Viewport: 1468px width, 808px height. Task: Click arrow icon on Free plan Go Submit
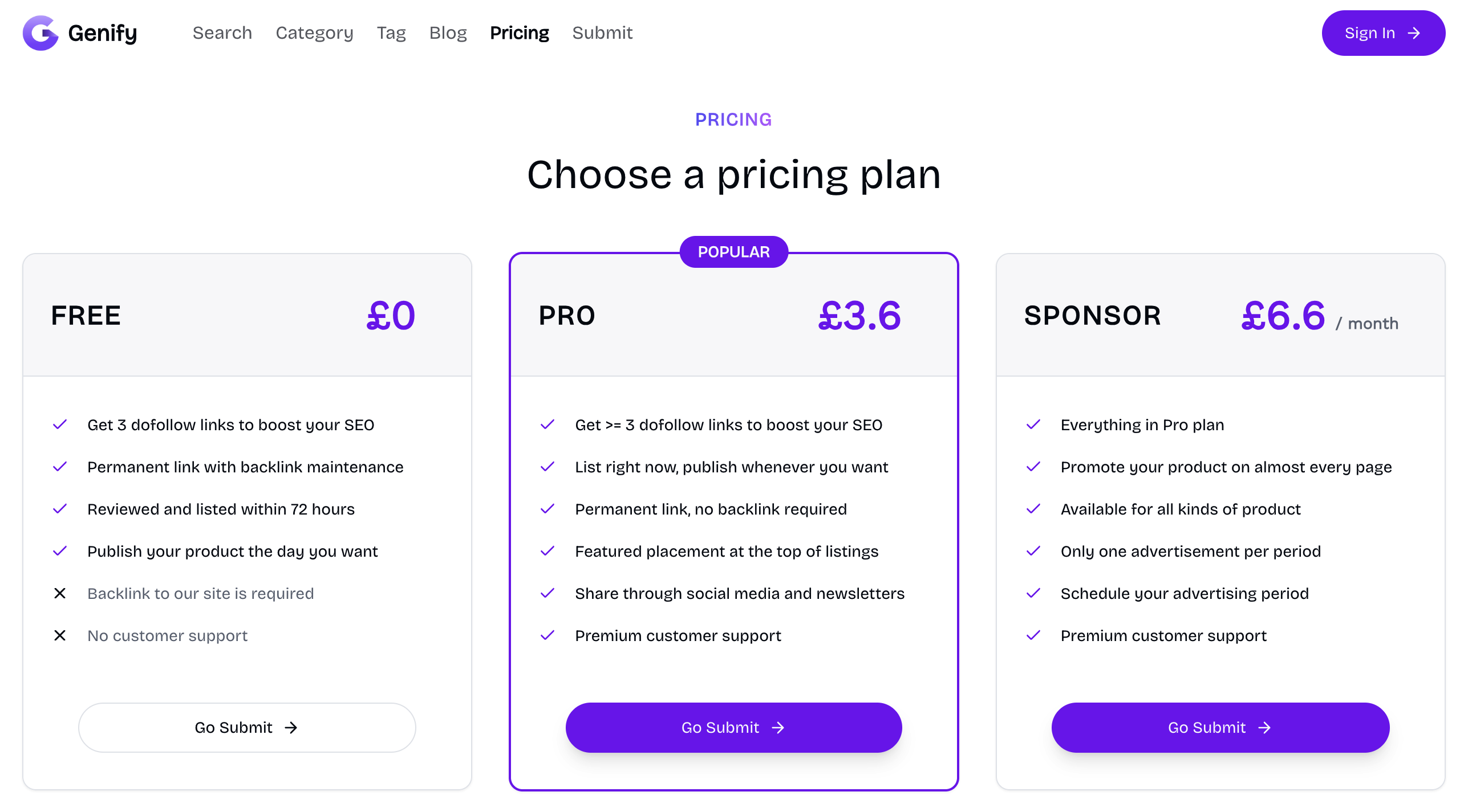pyautogui.click(x=291, y=728)
